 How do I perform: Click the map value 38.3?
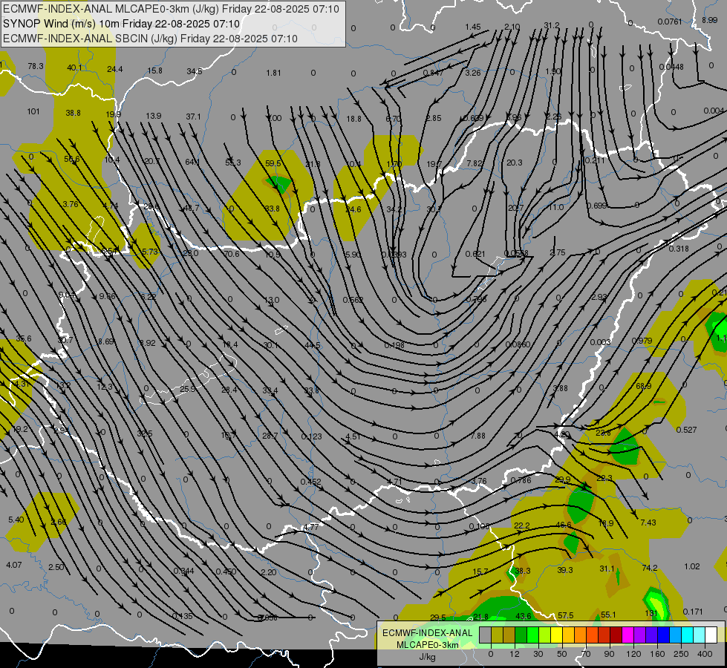523,571
